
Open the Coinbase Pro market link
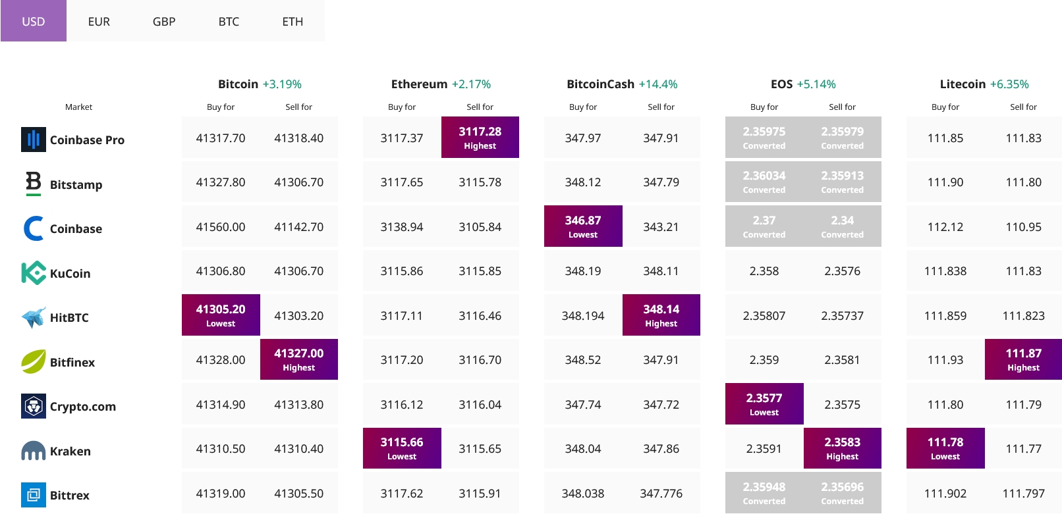point(87,140)
